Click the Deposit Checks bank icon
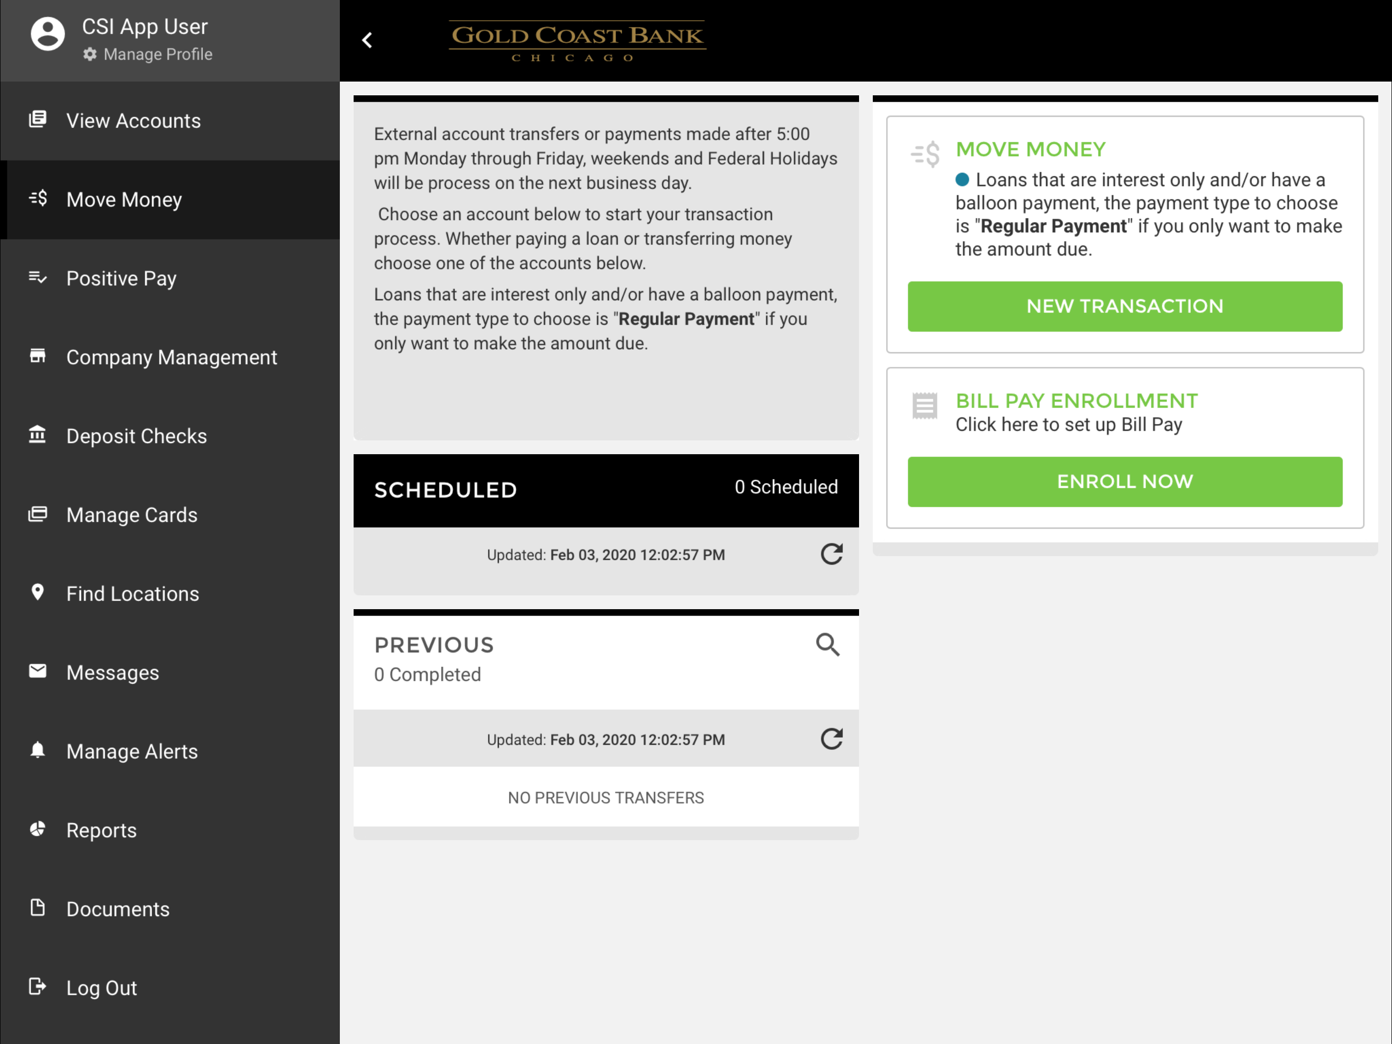The width and height of the screenshot is (1392, 1044). point(38,435)
